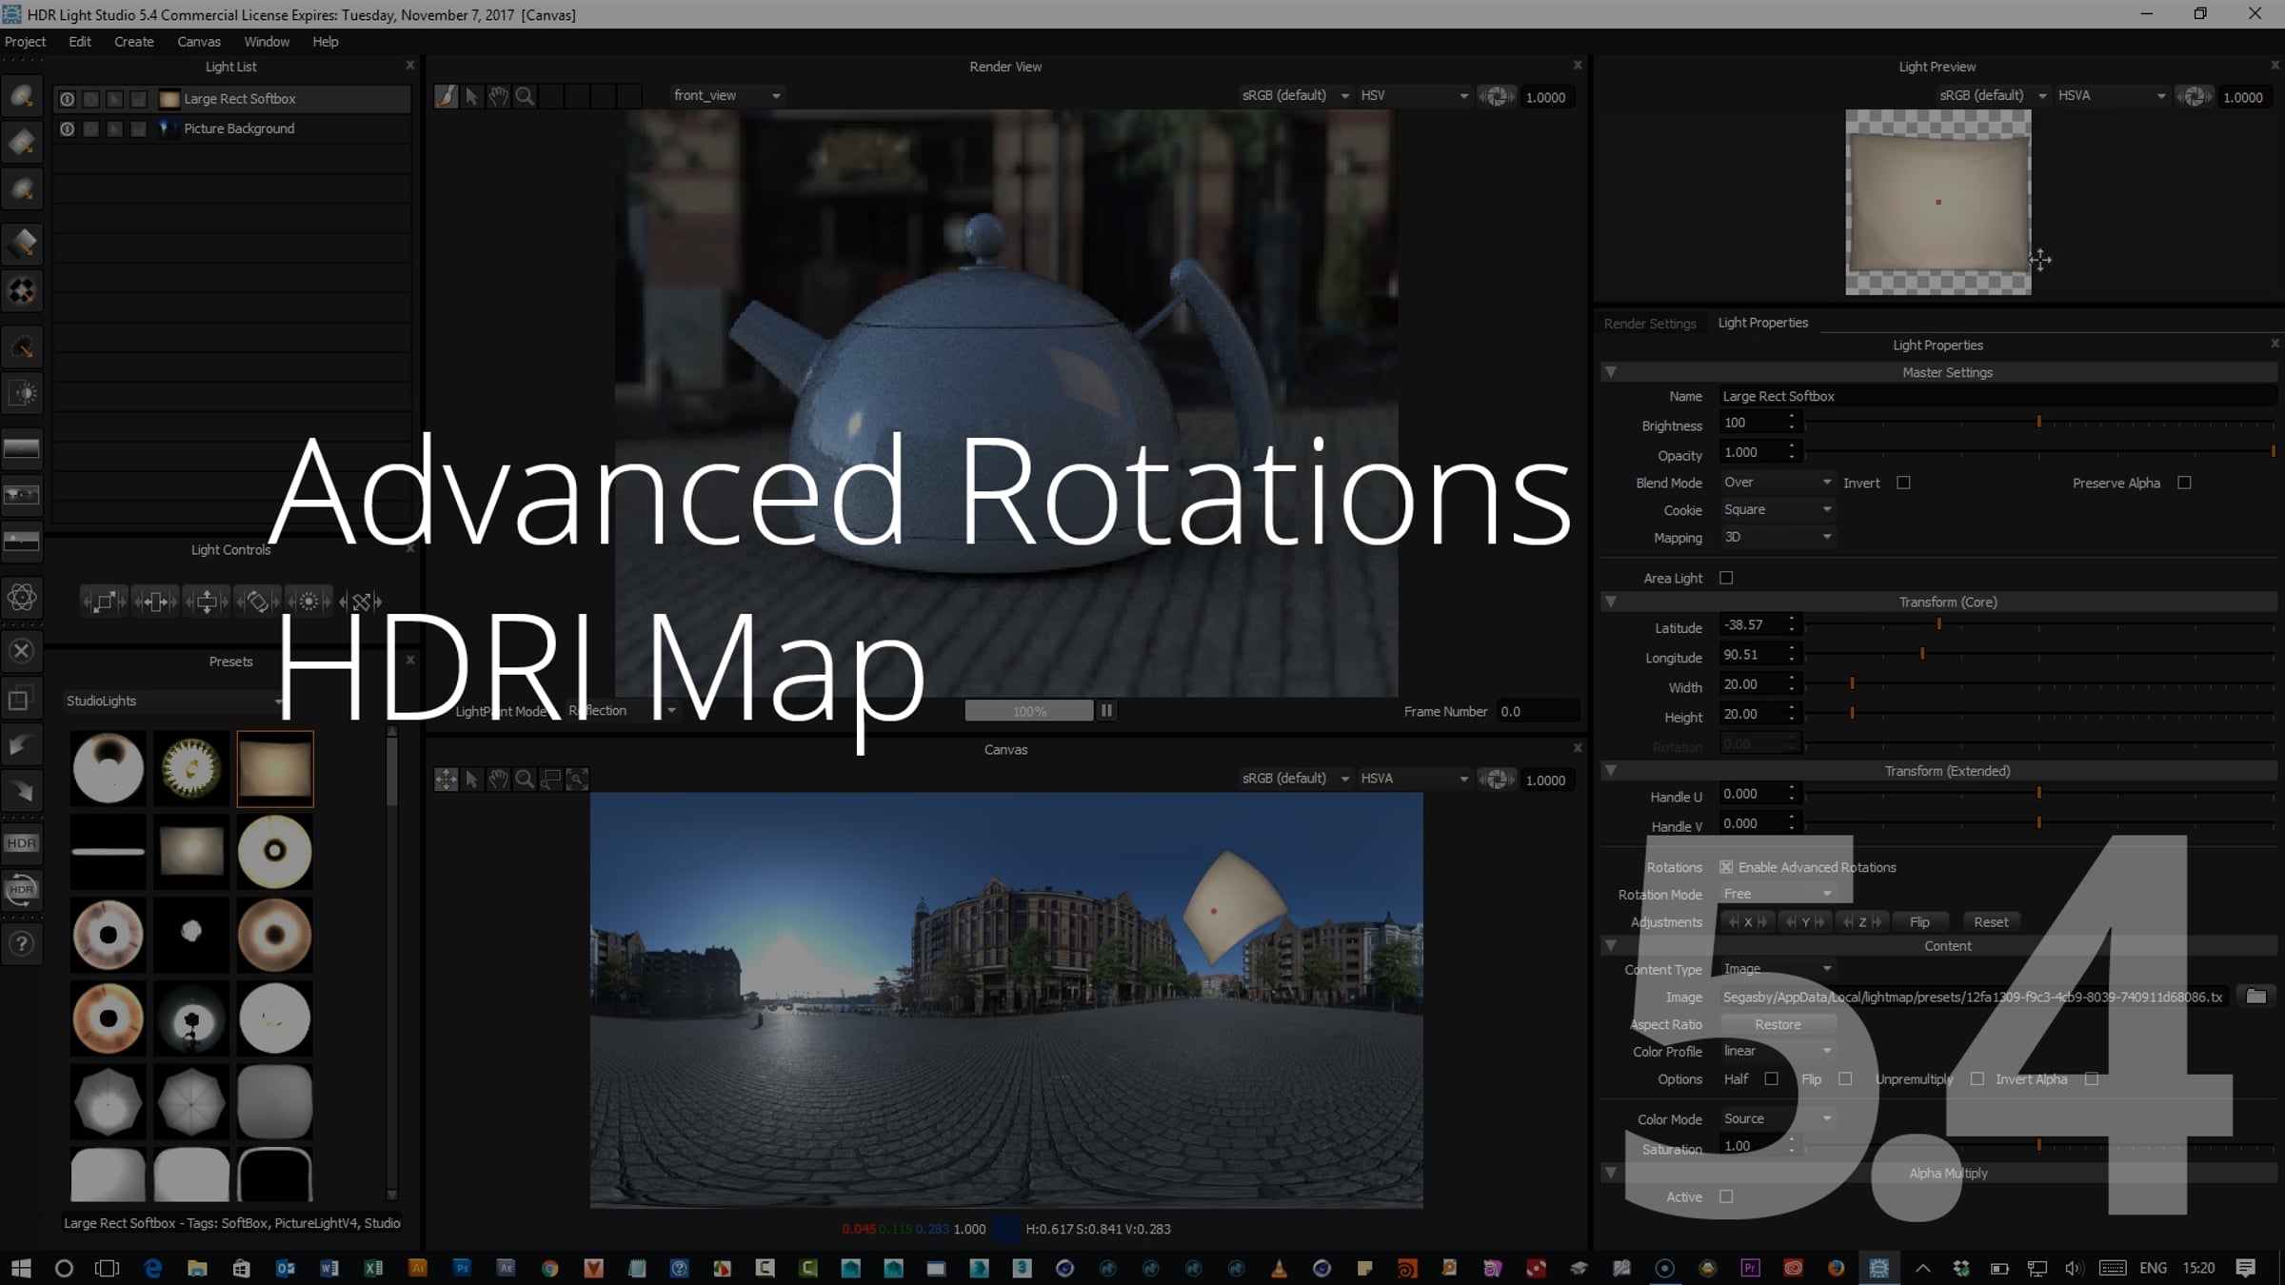2285x1285 pixels.
Task: Check the Invert Alpha checkbox
Action: 2092,1078
